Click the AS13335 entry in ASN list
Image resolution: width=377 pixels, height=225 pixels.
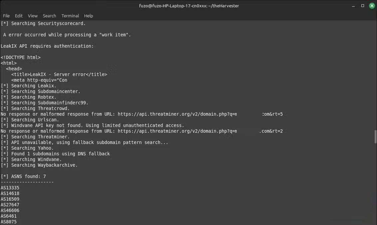10,188
